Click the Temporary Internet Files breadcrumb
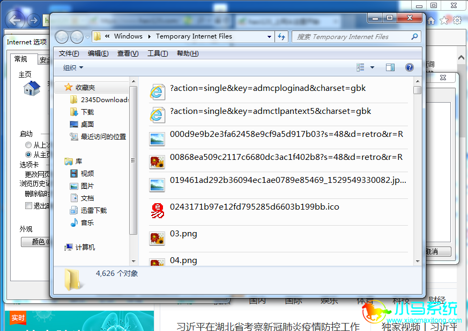The width and height of the screenshot is (468, 331). 194,36
